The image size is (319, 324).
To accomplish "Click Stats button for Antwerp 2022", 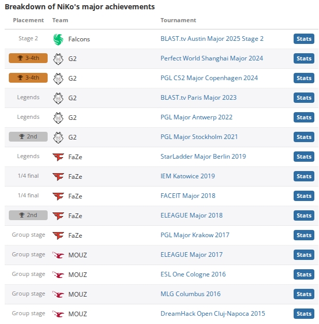I will coord(304,117).
